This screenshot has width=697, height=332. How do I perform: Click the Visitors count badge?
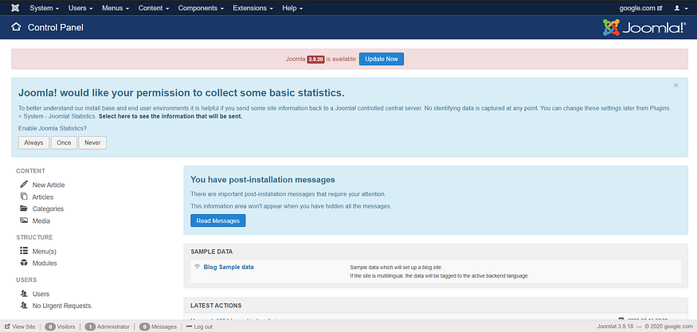tap(50, 326)
